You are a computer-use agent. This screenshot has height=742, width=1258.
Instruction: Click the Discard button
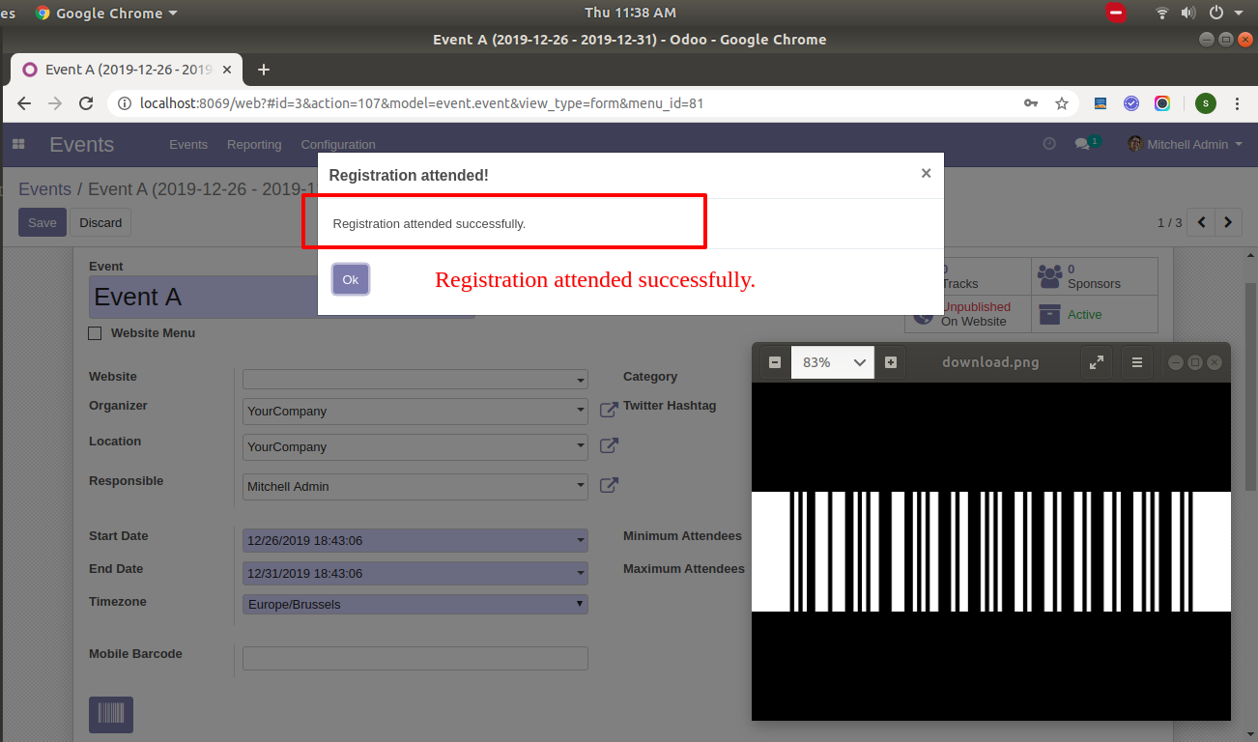tap(100, 222)
